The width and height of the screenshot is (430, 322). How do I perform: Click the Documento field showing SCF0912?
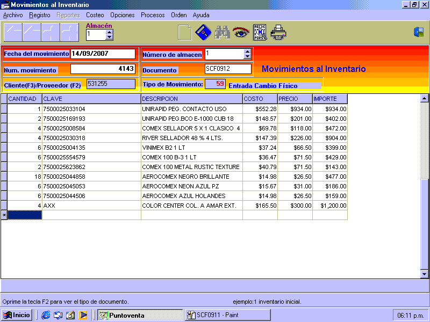tap(228, 69)
